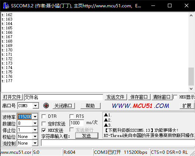Click the 关闭串口 close port button
The width and height of the screenshot is (195, 156).
click(64, 106)
